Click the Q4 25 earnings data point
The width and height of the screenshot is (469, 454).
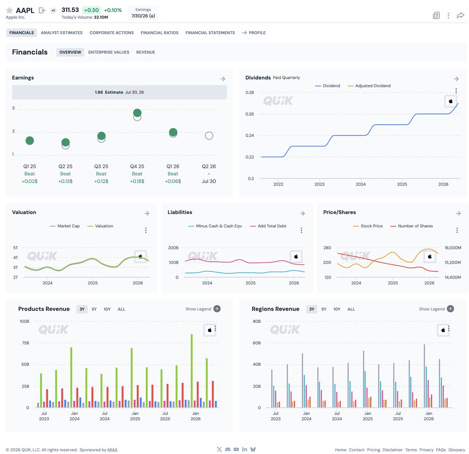point(137,113)
